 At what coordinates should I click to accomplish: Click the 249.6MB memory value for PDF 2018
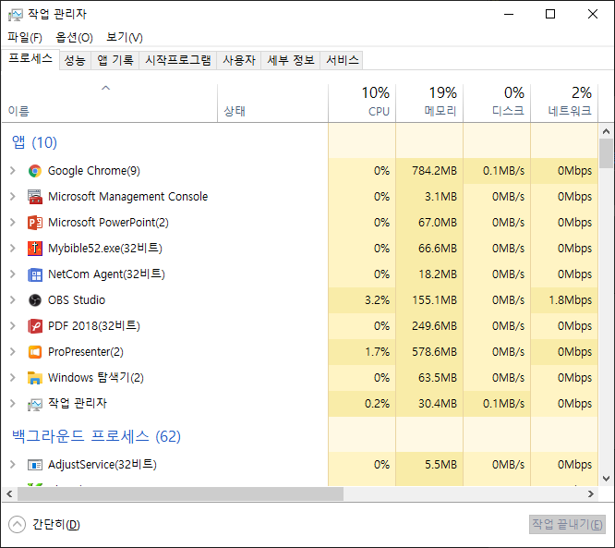tap(434, 326)
